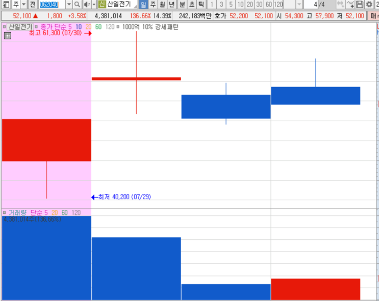Choose the 30 interval button
This screenshot has height=301, width=379.
[x=259, y=5]
